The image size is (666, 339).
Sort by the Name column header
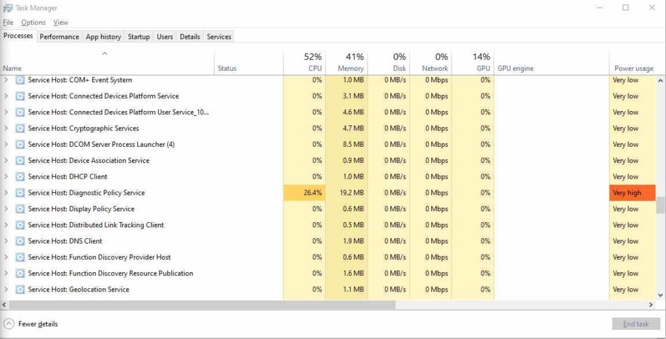pos(107,62)
